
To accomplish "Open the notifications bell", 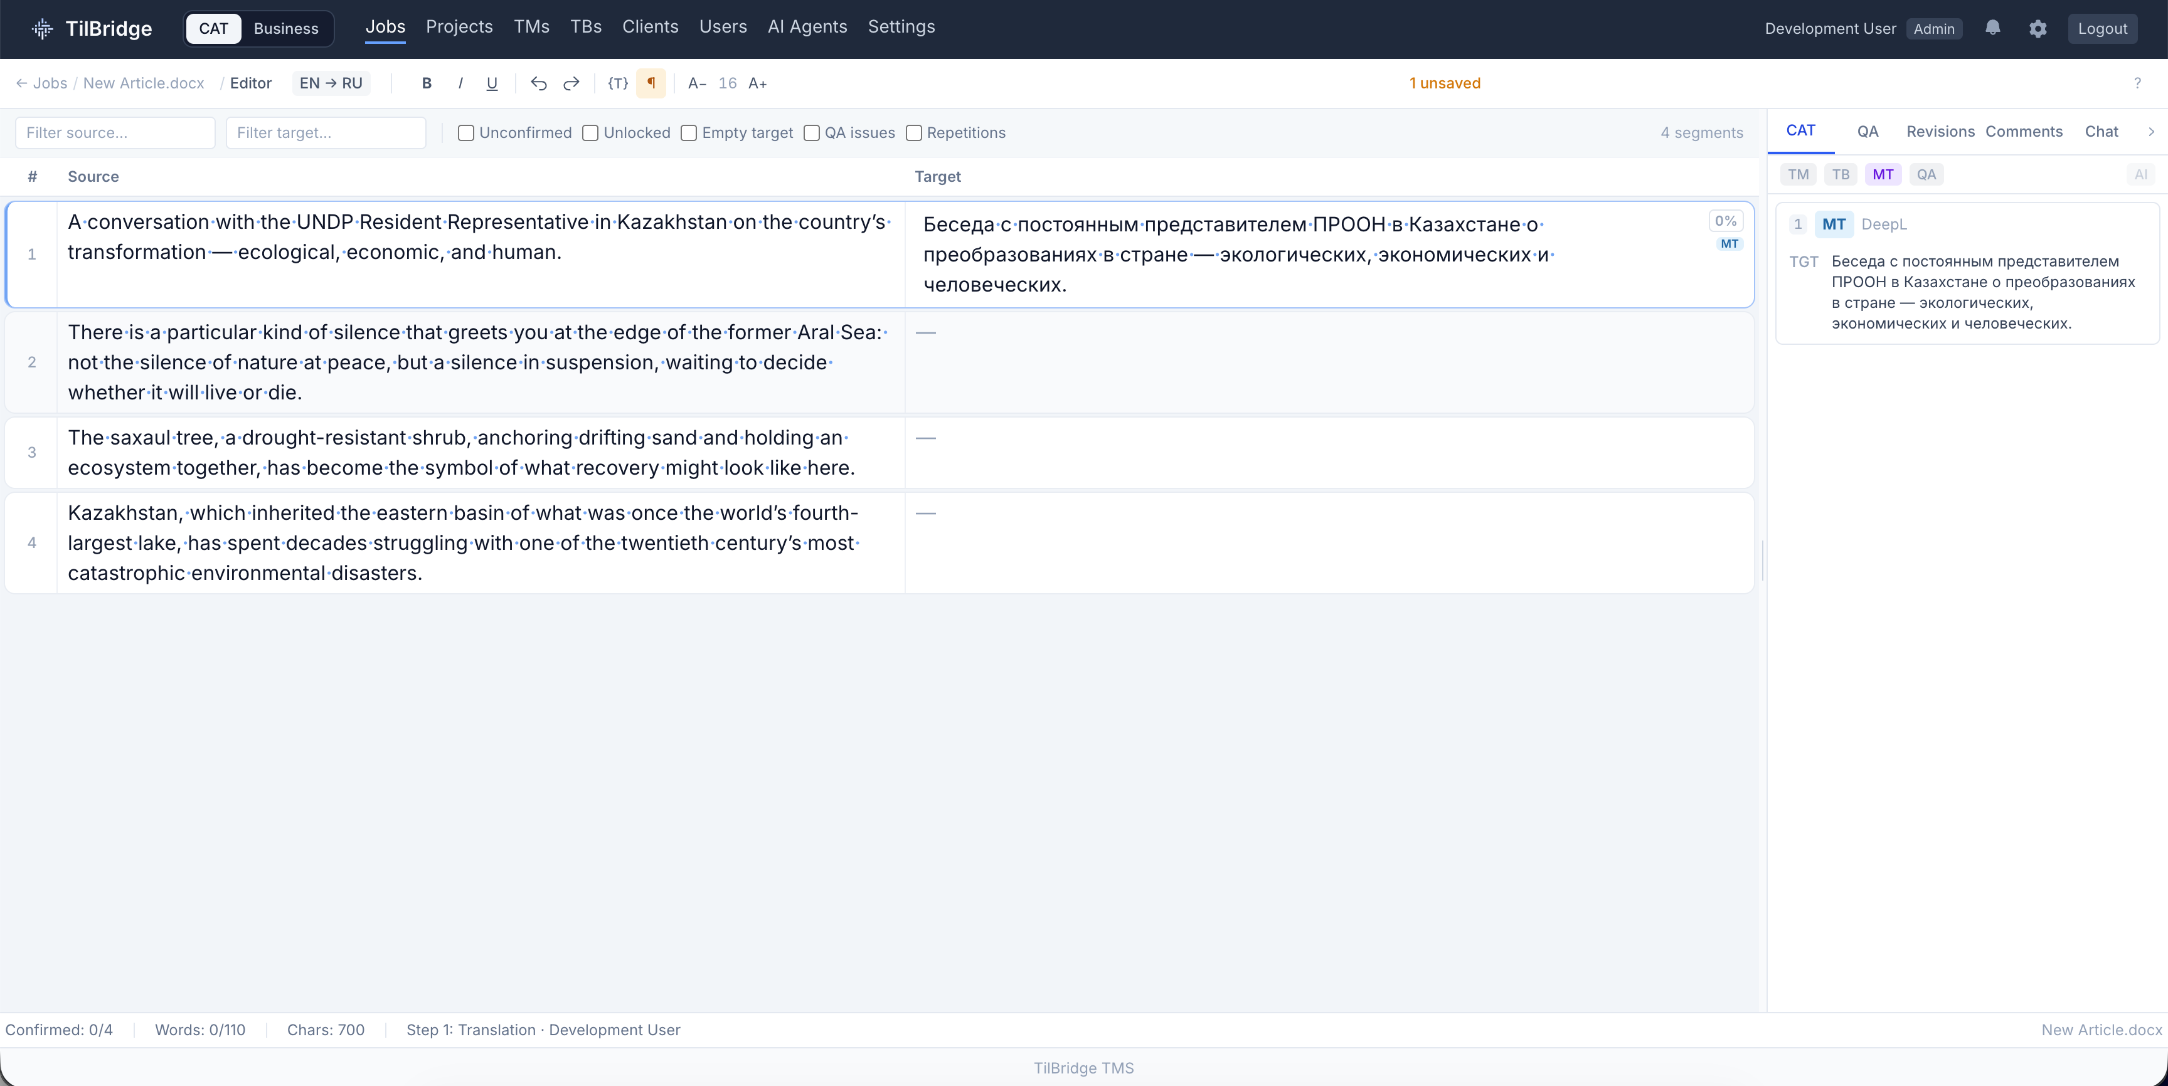I will (1992, 28).
